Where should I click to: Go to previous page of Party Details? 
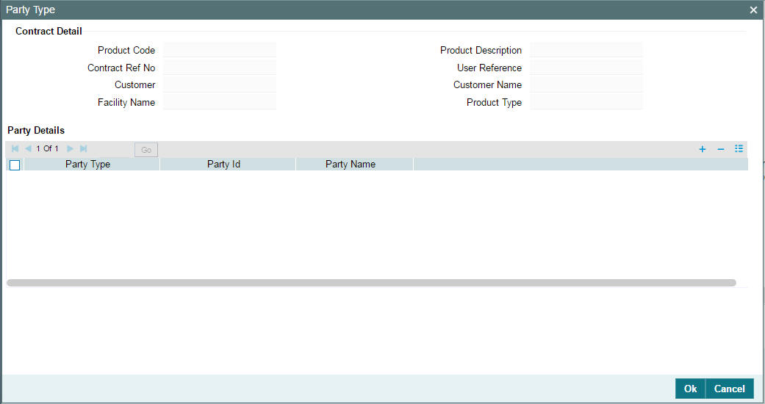(x=29, y=148)
